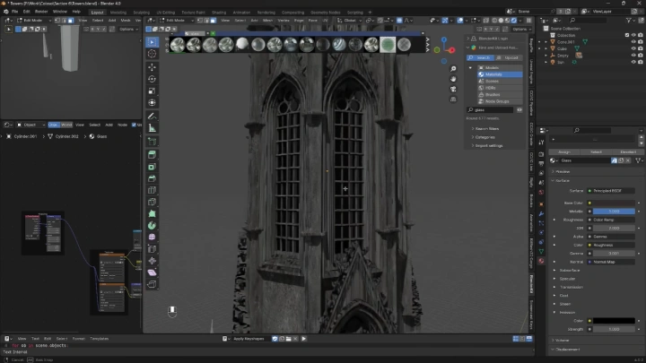Open the text editor Templates menu
Image resolution: width=646 pixels, height=363 pixels.
[x=100, y=339]
